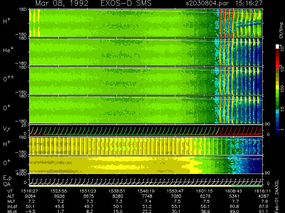Click the MLat value "22.2"

(147, 211)
